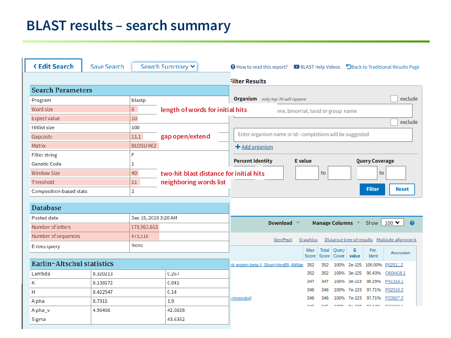
Task: Click the E value cell '2e-125'
Action: click(x=355, y=265)
